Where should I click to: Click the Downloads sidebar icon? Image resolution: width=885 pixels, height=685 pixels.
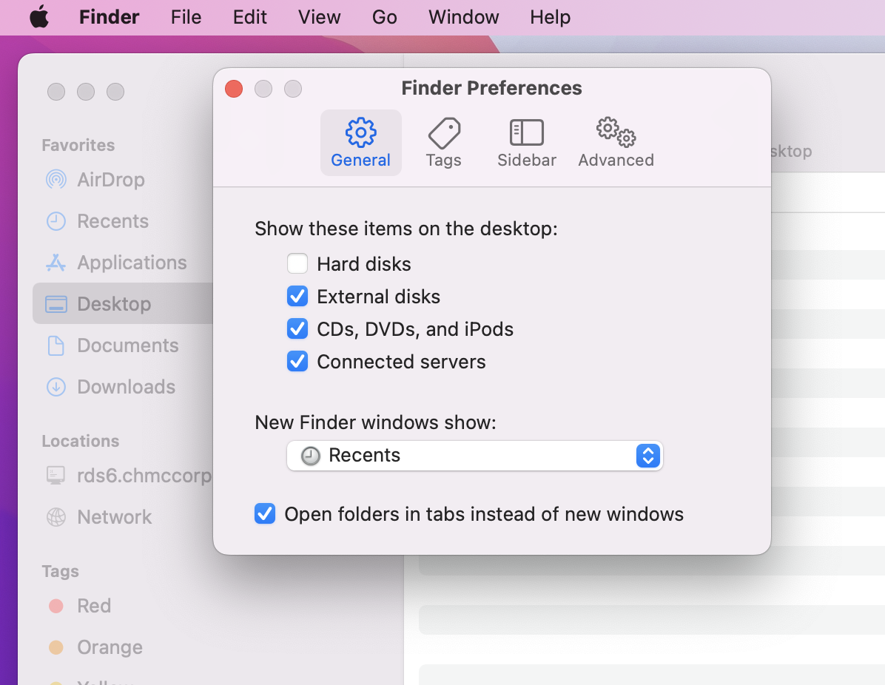coord(56,386)
